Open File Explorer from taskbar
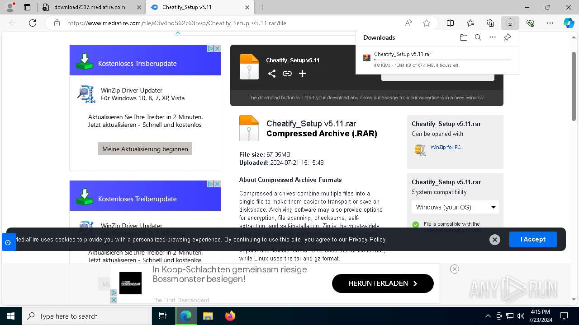The height and width of the screenshot is (325, 579). 208,316
